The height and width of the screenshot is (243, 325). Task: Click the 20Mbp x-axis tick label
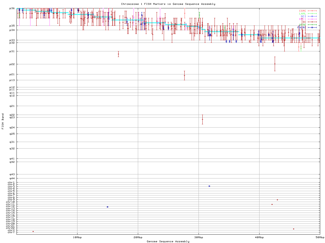coord(138,237)
